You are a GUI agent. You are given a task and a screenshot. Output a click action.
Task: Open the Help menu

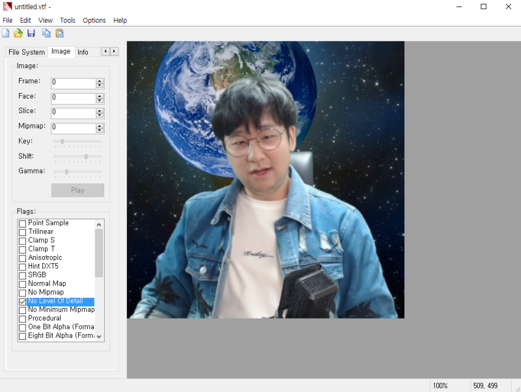coord(120,20)
